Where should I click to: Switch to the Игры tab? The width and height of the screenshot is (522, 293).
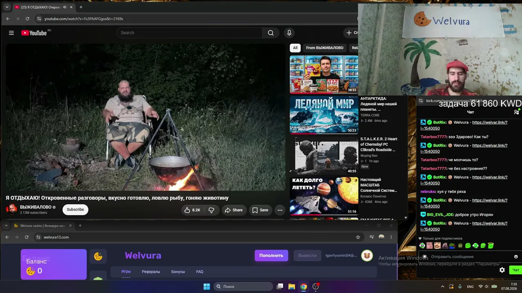126,271
